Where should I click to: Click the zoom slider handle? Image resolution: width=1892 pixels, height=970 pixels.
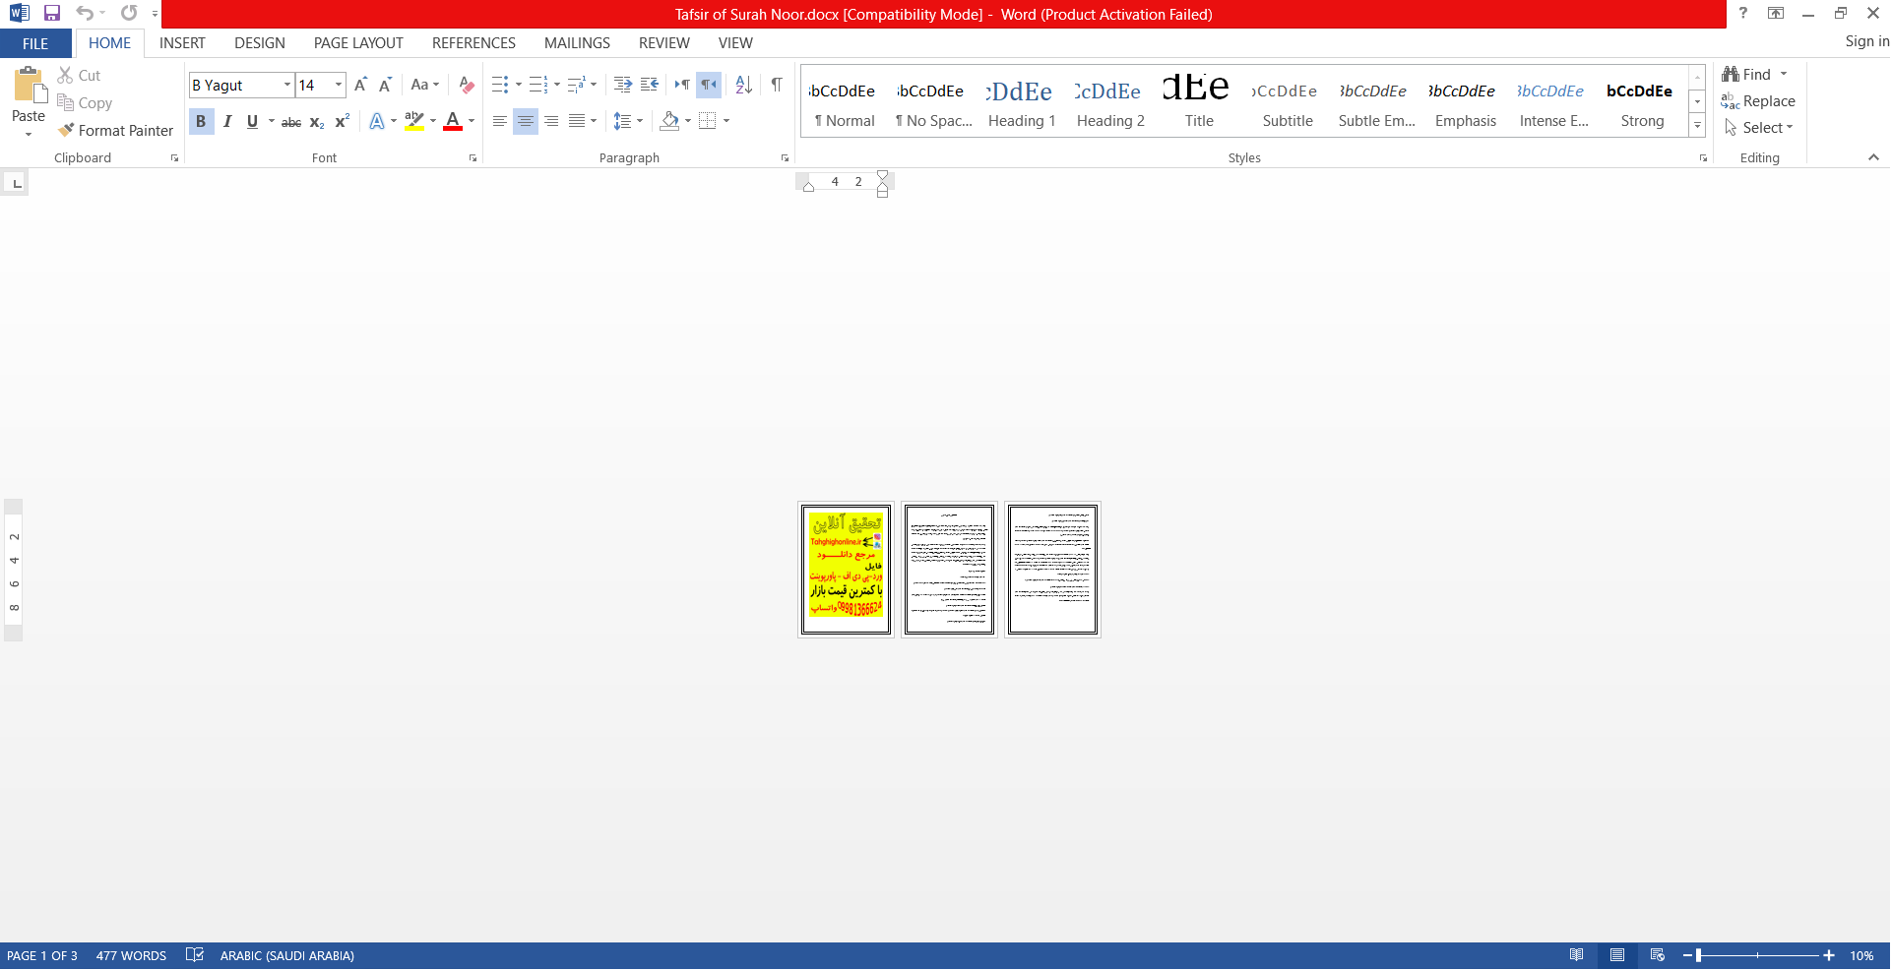1699,955
